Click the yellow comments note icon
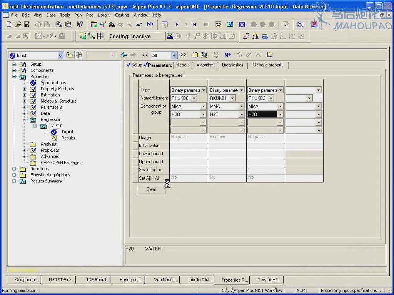 [195, 55]
